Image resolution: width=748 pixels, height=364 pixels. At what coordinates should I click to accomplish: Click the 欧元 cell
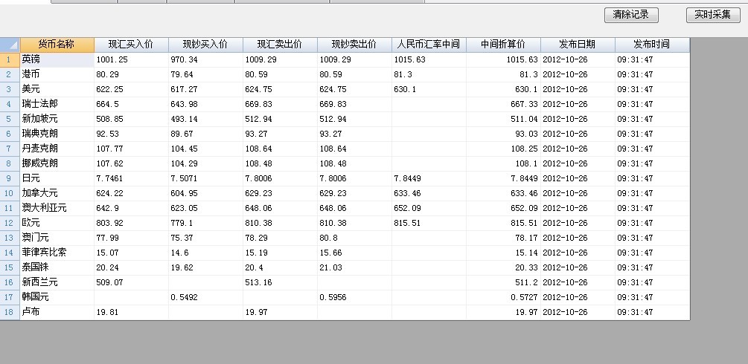pyautogui.click(x=57, y=223)
